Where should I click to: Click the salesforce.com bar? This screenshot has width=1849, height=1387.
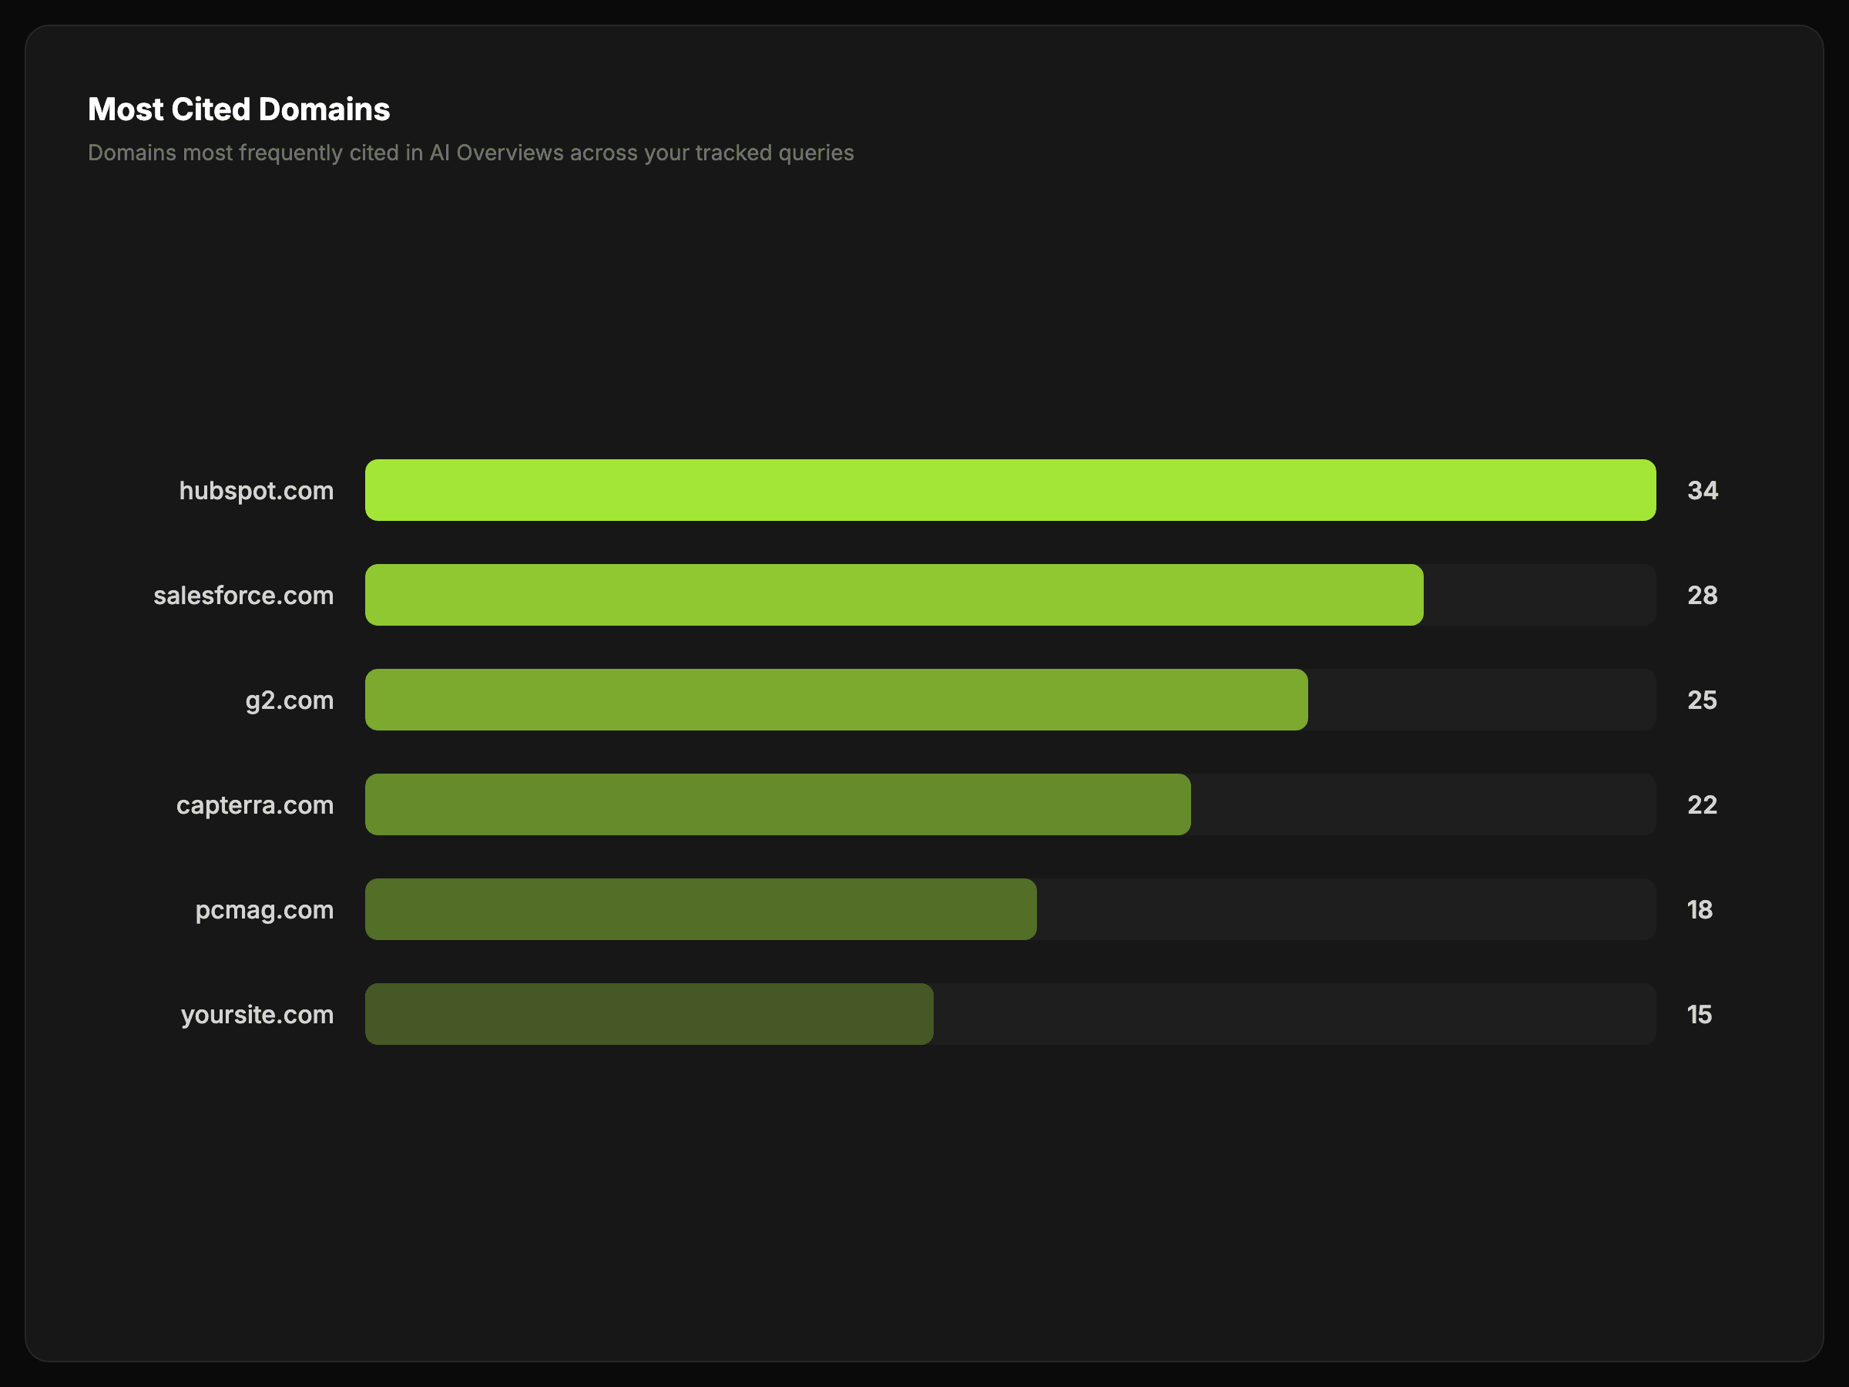(x=894, y=594)
